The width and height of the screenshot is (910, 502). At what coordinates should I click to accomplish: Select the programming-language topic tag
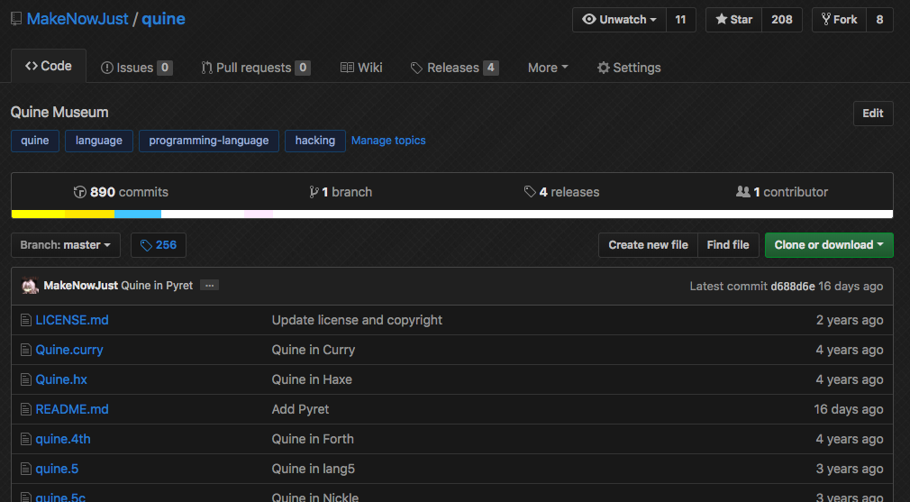click(209, 141)
